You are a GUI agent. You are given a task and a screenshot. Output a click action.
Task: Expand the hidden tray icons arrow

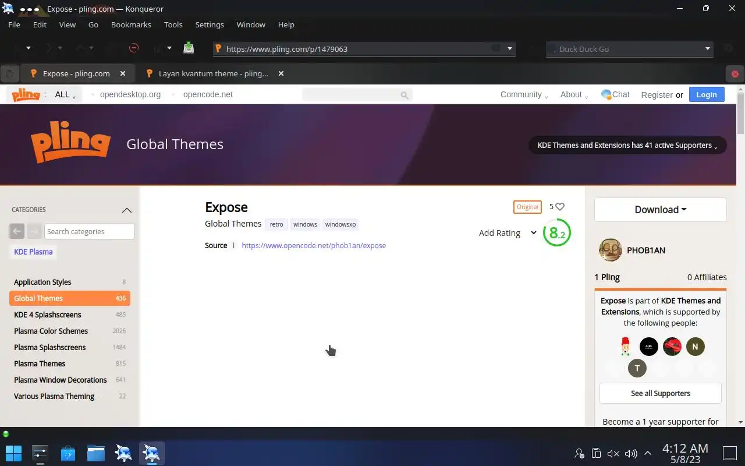647,453
